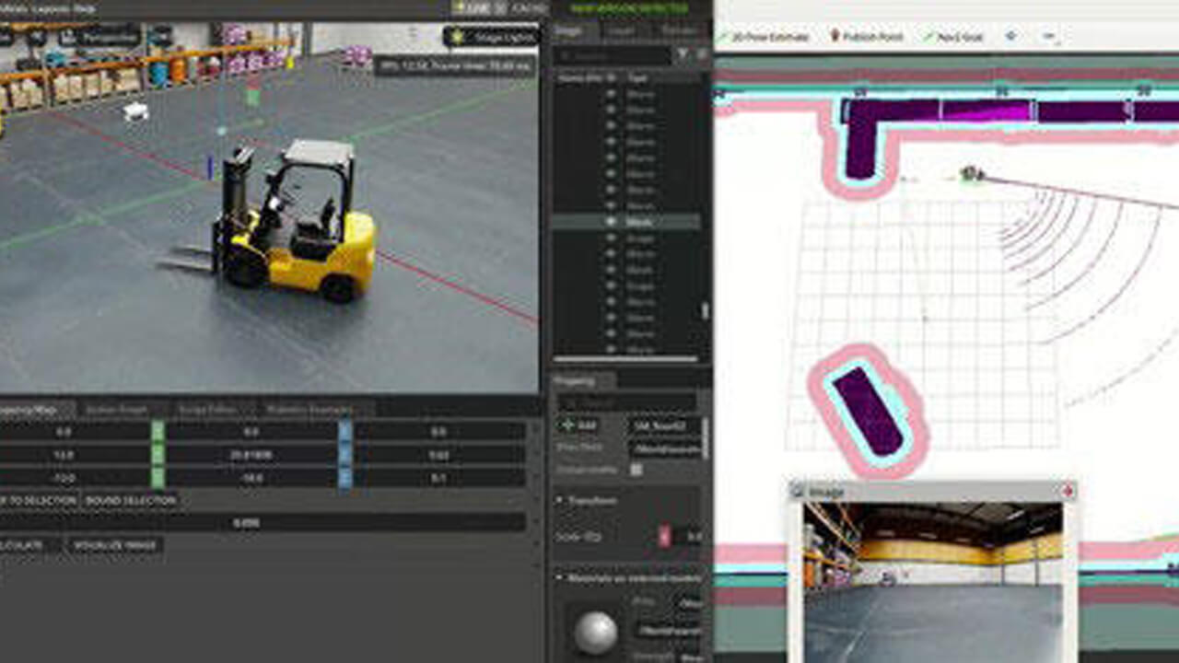Viewport: 1179px width, 663px height.
Task: Close the Image panel in RViz
Action: tap(1067, 492)
